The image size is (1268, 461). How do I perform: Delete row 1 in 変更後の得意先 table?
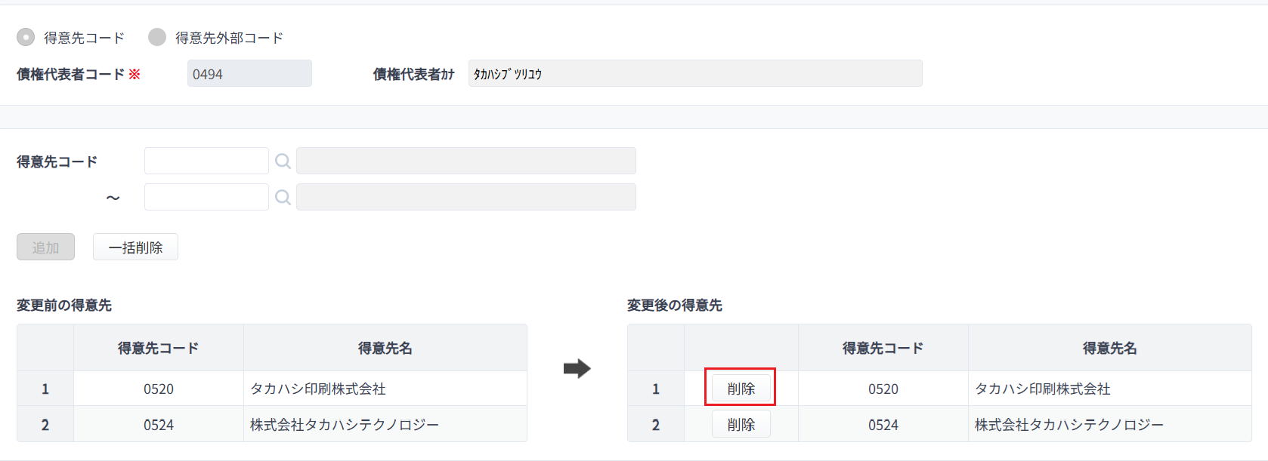click(741, 389)
